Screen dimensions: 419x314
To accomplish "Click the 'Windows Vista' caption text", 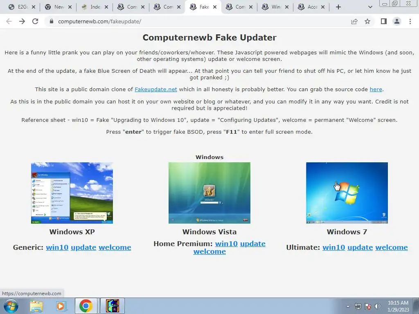I will 209,232.
